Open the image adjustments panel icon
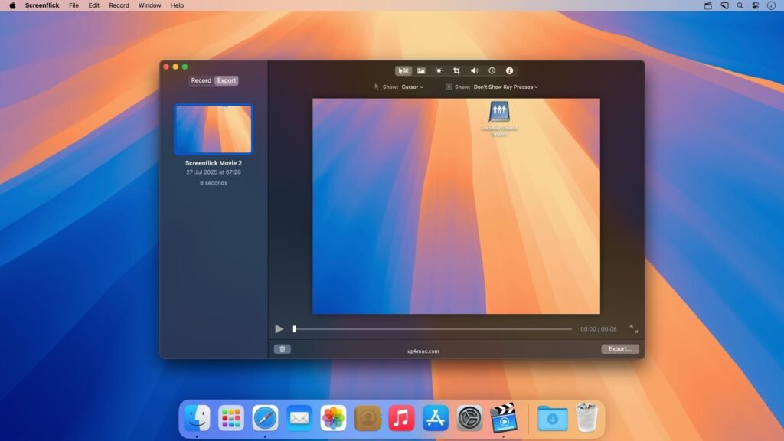Screen dimensions: 784x441 point(420,70)
